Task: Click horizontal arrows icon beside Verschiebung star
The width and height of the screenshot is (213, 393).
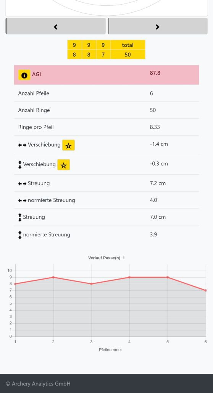Action: coord(22,145)
